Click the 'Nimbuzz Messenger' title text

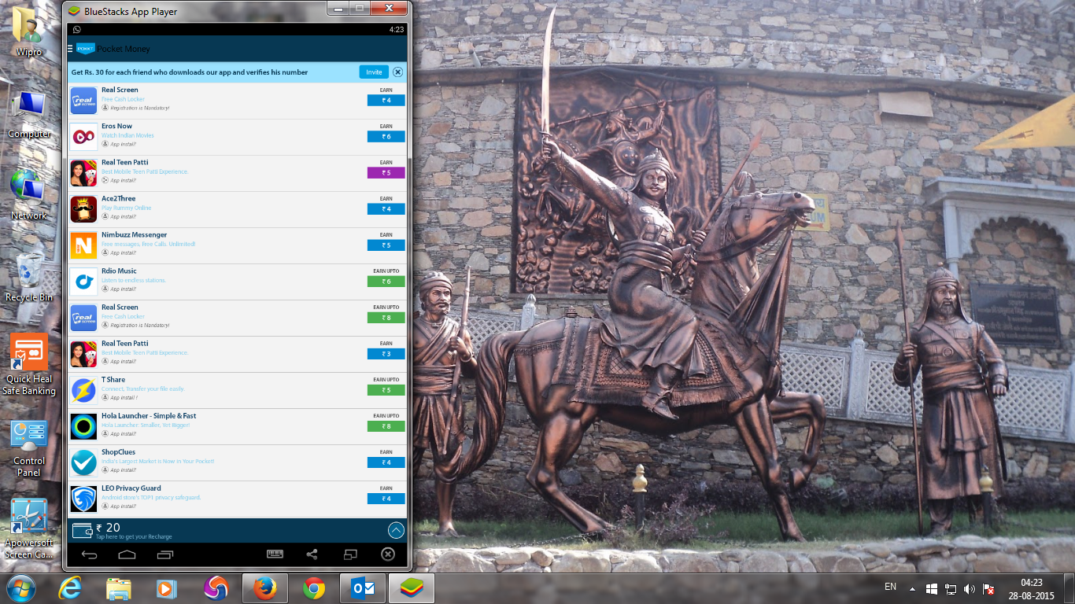click(134, 234)
